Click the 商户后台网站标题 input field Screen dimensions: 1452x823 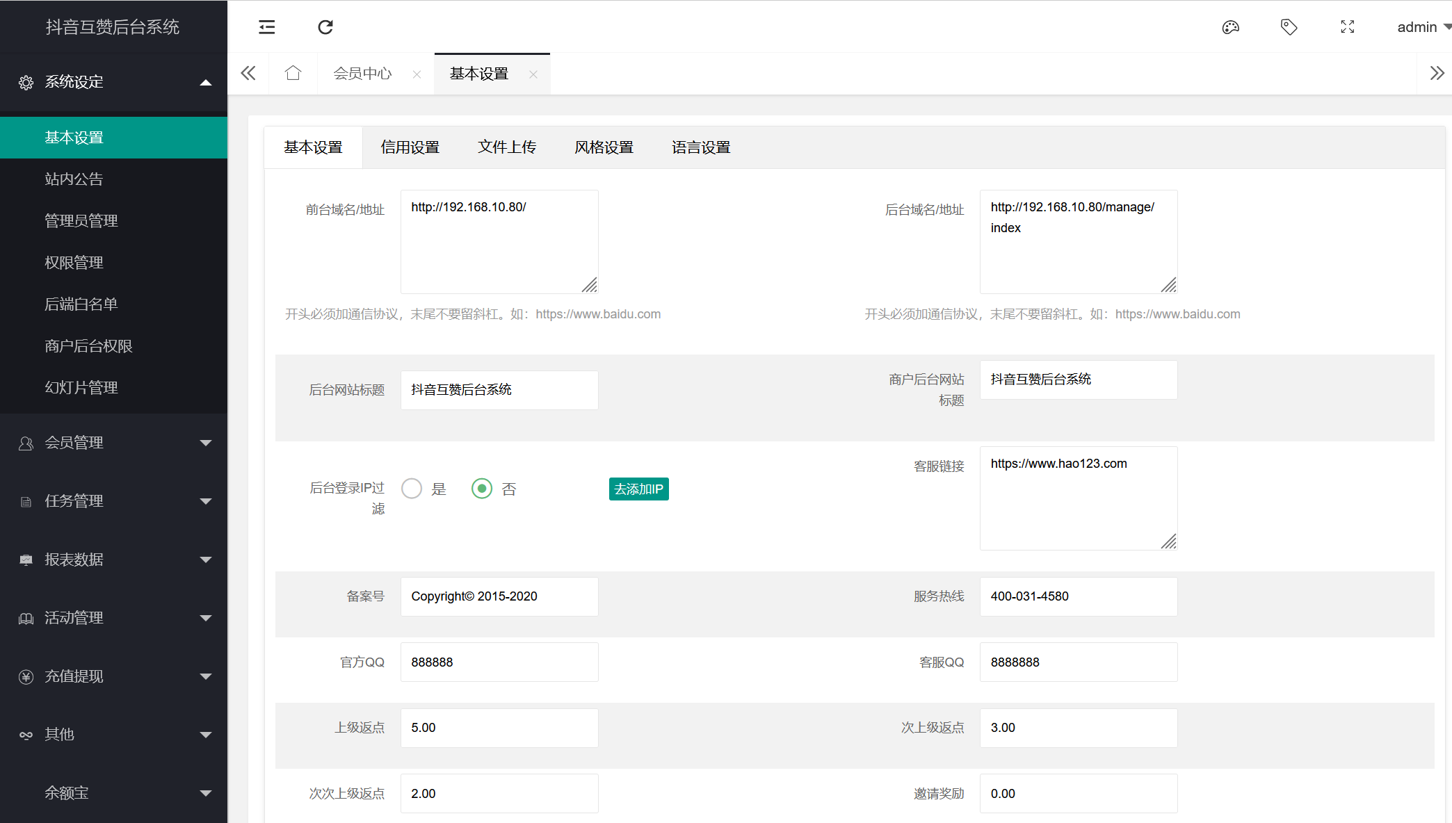click(x=1079, y=380)
